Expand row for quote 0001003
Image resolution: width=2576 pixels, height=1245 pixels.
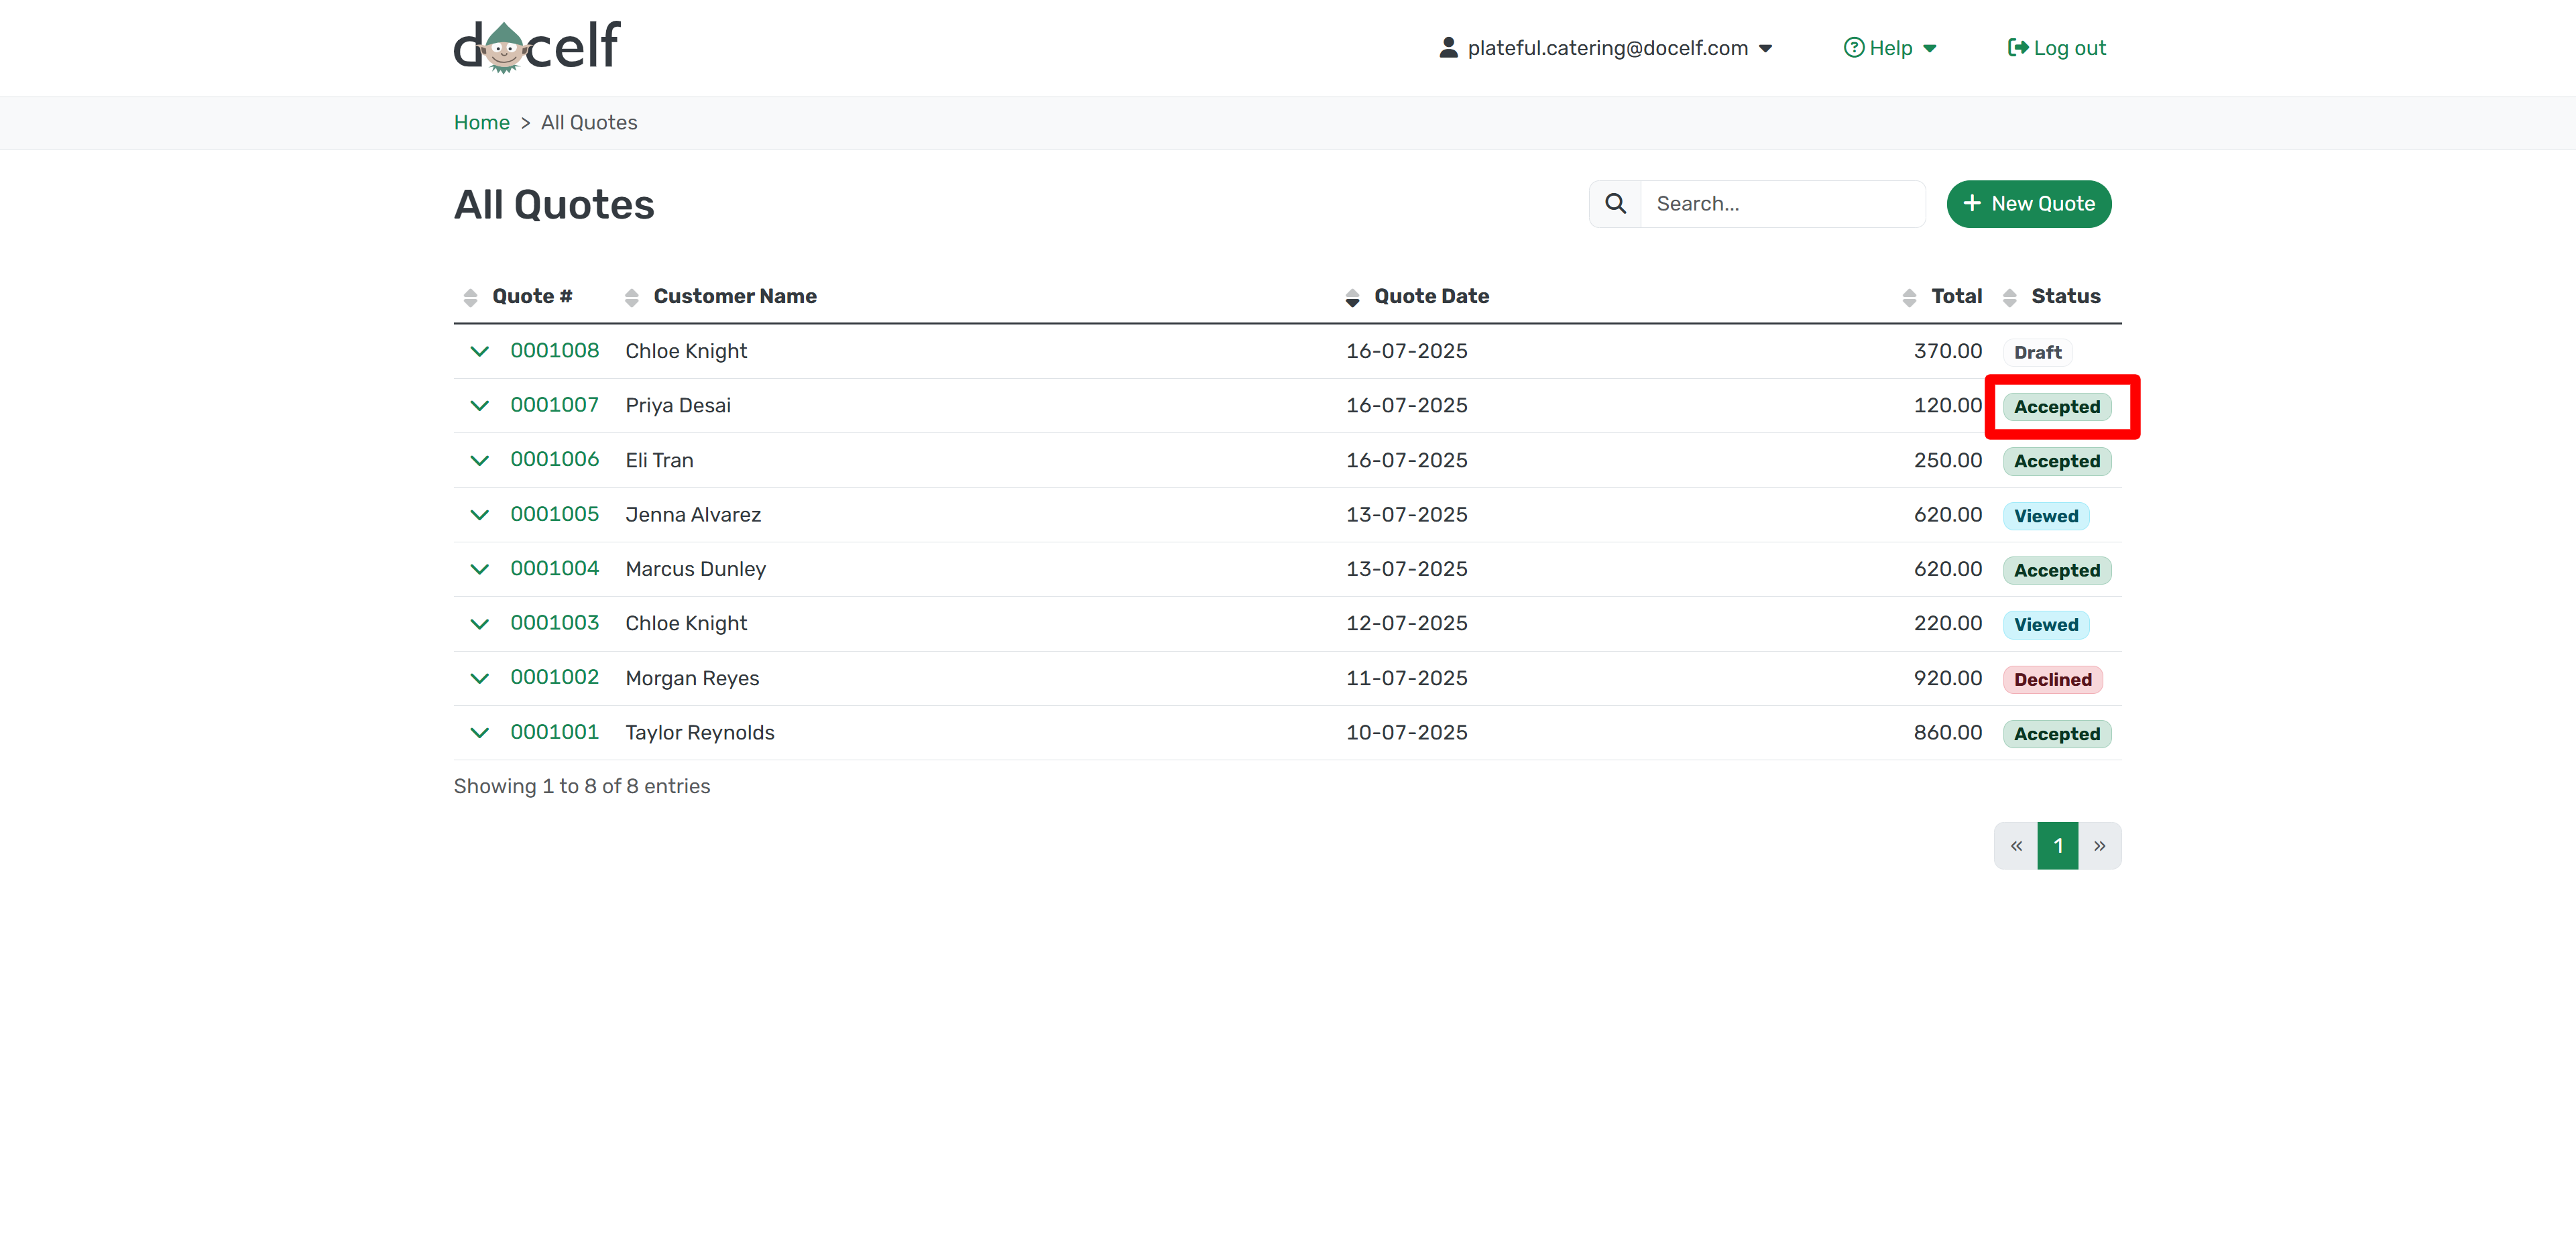tap(479, 624)
